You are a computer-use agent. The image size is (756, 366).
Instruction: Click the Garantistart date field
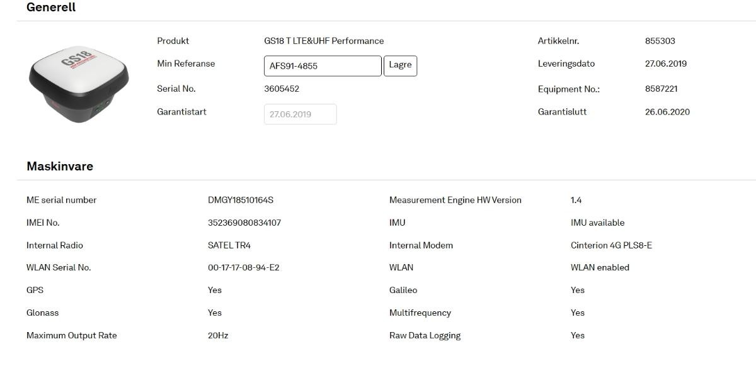tap(301, 114)
